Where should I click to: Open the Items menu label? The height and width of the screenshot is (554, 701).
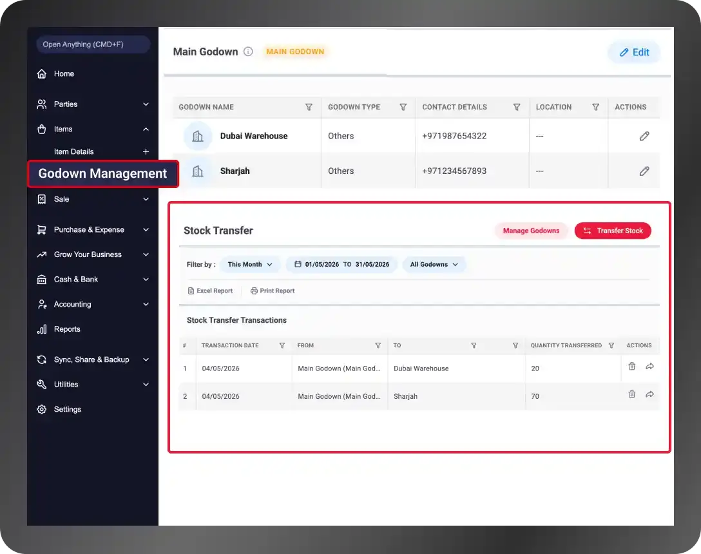click(x=63, y=129)
